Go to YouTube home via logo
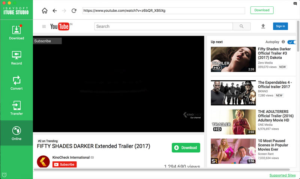 (x=60, y=26)
